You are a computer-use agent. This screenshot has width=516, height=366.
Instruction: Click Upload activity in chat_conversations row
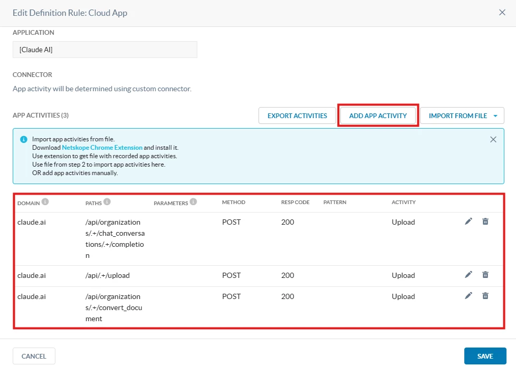pos(403,223)
